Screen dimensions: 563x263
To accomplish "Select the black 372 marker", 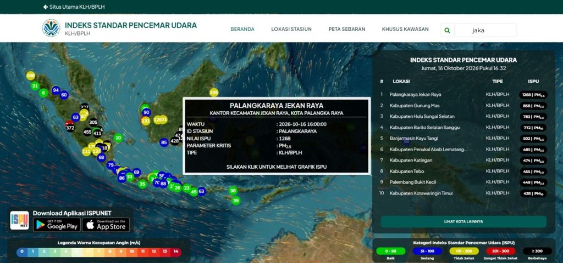I will (x=70, y=128).
